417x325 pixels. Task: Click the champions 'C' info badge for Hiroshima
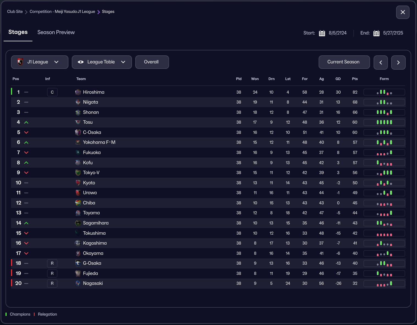coord(52,92)
